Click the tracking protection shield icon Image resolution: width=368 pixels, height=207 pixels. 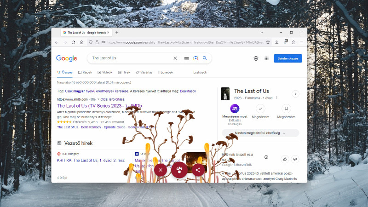(91, 42)
